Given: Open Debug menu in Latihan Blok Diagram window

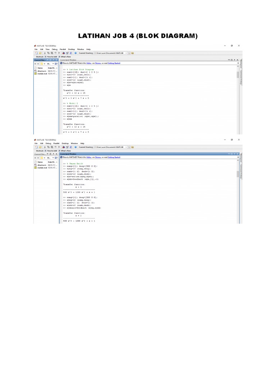Looking at the screenshot, I should (x=55, y=50).
